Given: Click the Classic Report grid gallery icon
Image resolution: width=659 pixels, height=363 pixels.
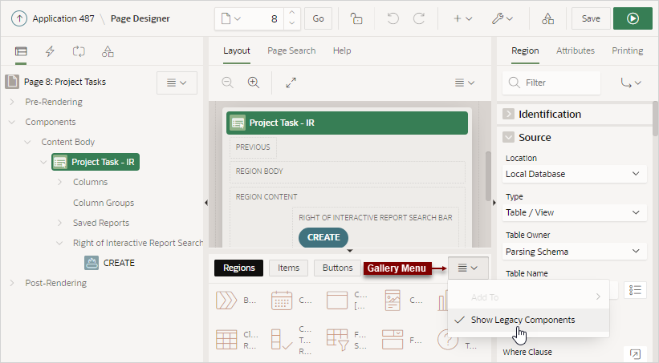Looking at the screenshot, I should point(226,340).
